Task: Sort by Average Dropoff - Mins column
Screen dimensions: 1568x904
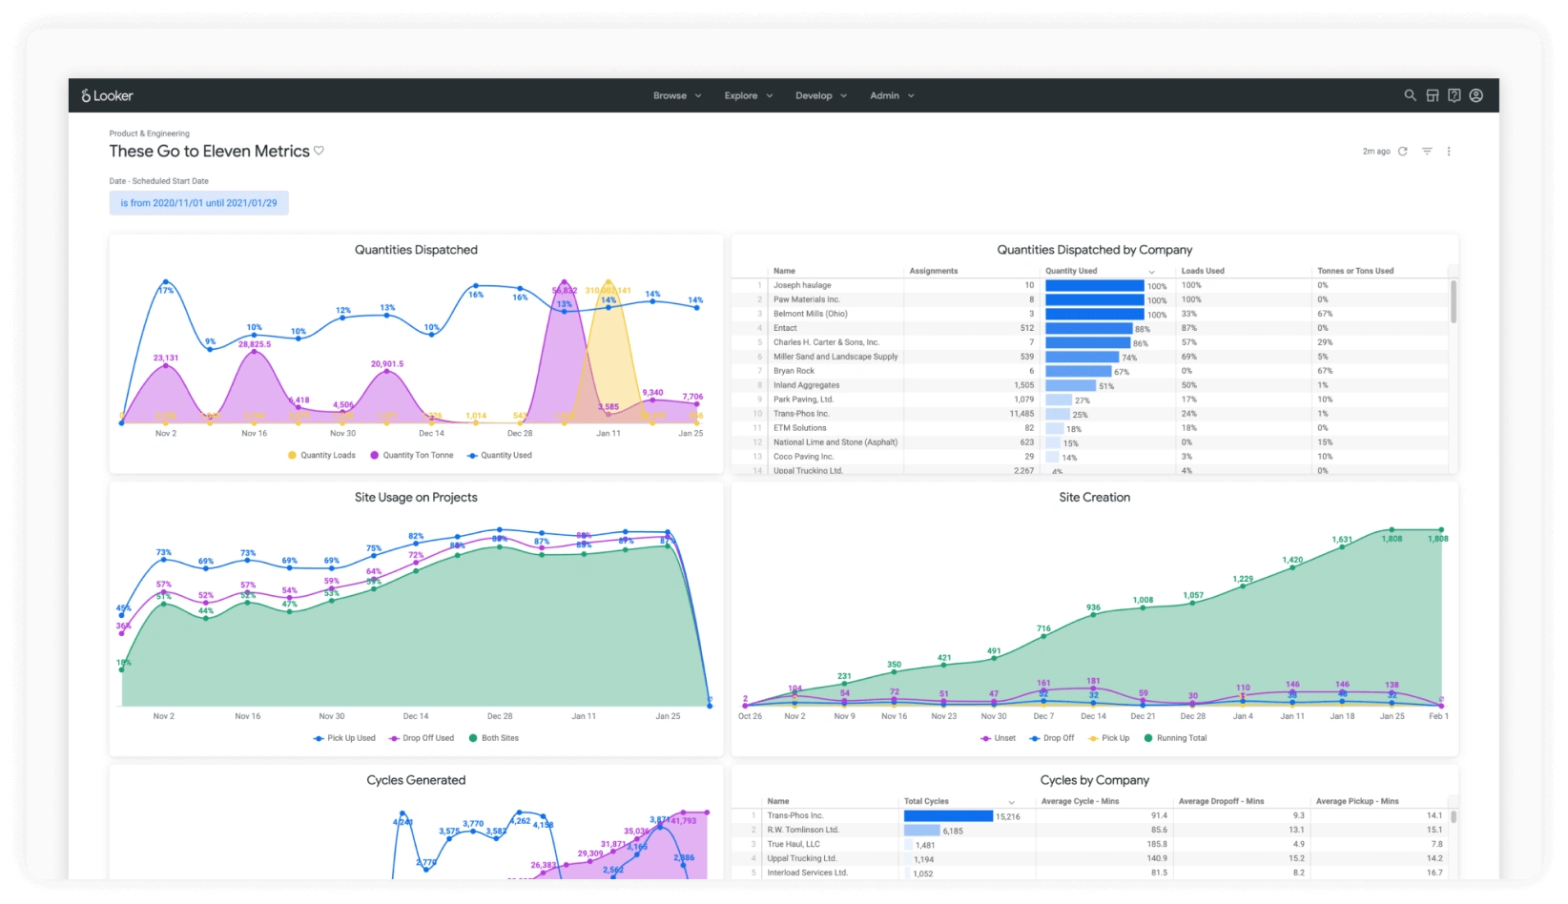Action: 1221,801
